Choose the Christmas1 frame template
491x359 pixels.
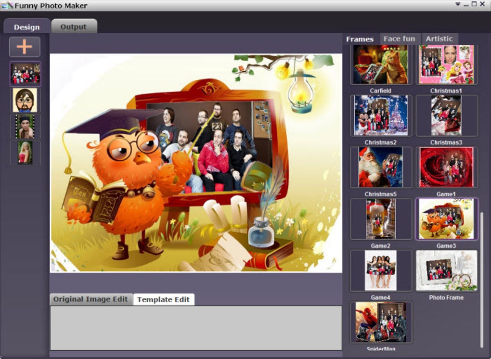447,64
